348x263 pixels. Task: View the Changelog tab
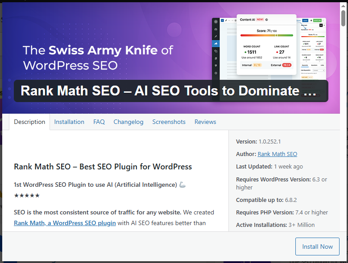128,122
